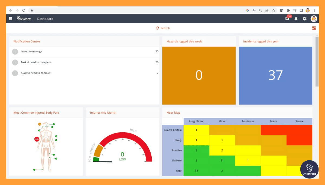Open the app launcher grid icon
The height and width of the screenshot is (185, 325).
11,19
